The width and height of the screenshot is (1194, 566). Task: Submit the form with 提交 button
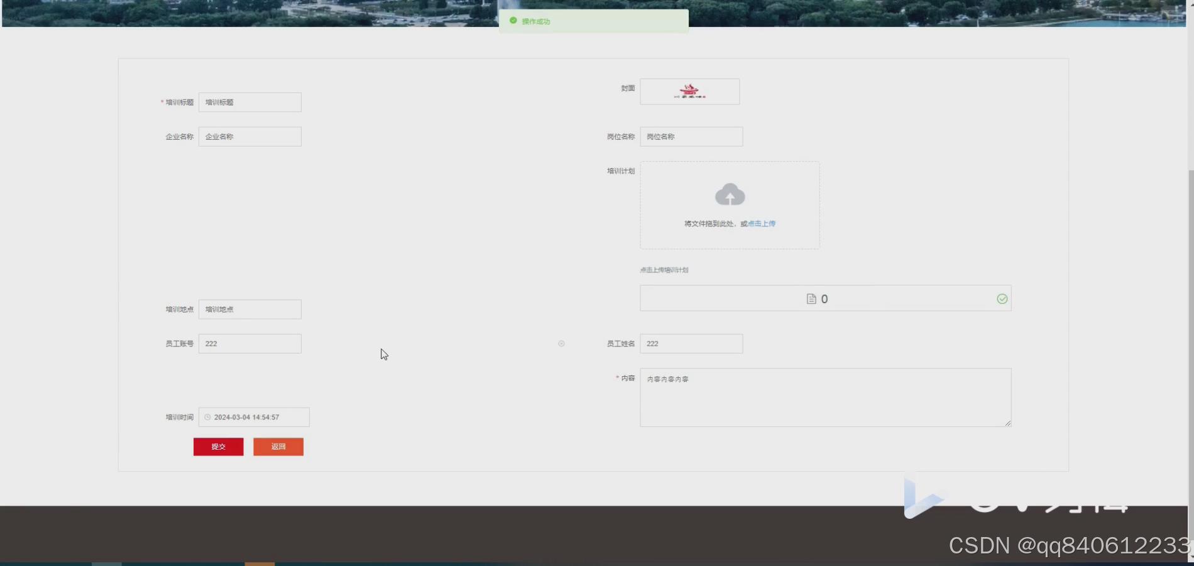(x=218, y=447)
